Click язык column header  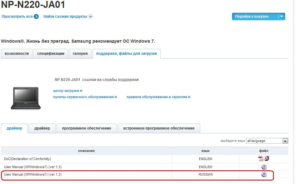205,151
